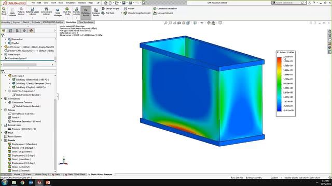The height and width of the screenshot is (186, 332).
Task: Open Design Insight
Action: tap(110, 9)
